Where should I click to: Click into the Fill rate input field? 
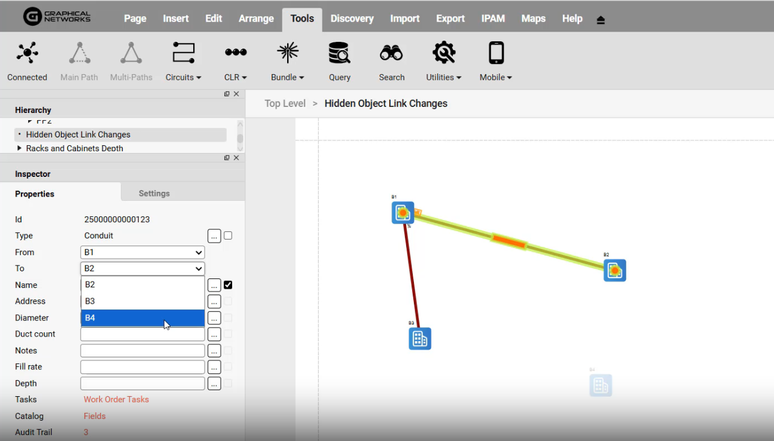tap(142, 367)
